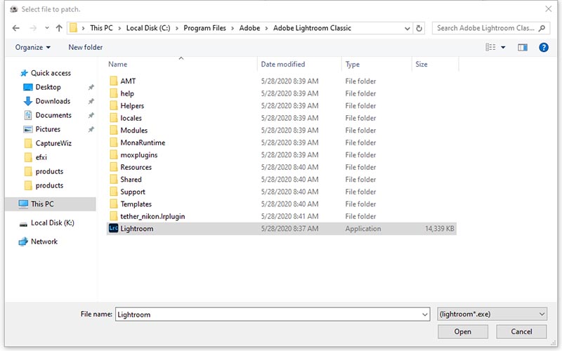Image resolution: width=562 pixels, height=351 pixels.
Task: Click tether_nikon date 5/28/2020 8:41 AM
Action: pyautogui.click(x=289, y=216)
